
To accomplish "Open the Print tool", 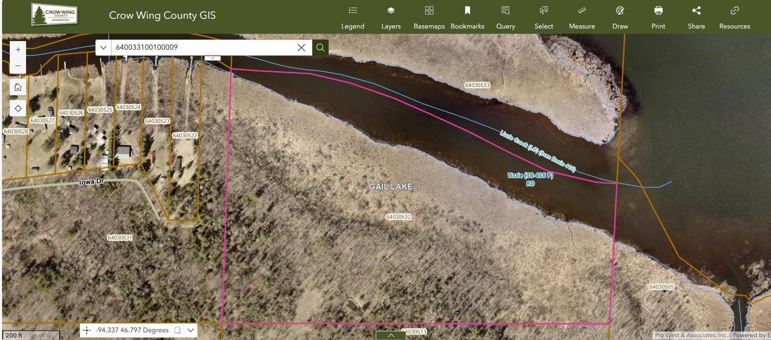I will coord(658,17).
